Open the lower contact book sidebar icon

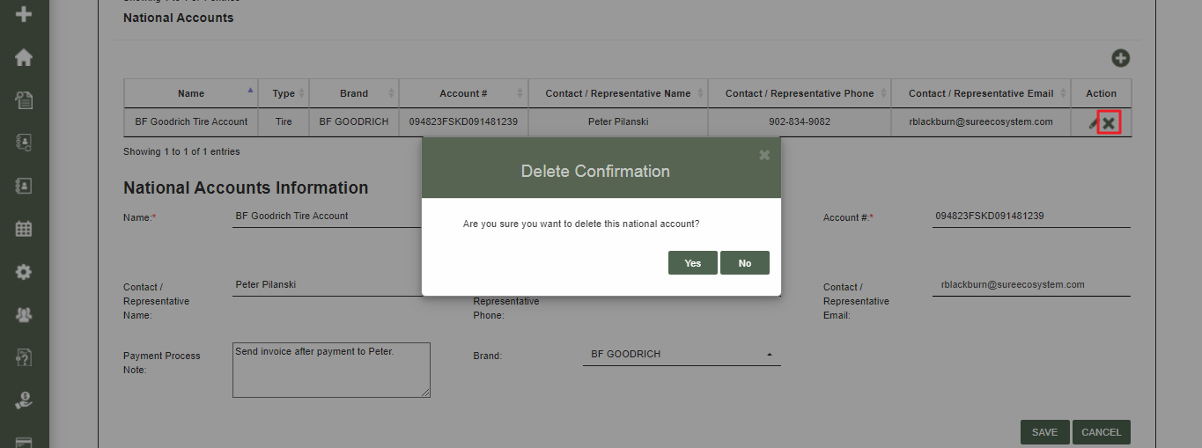[24, 186]
